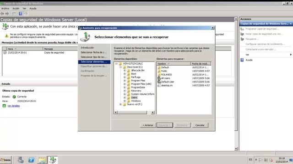293x164 pixels.
Task: Click the Ver detalles green icon
Action: coord(4,106)
